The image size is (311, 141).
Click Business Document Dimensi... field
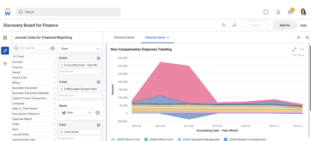[x=34, y=93]
